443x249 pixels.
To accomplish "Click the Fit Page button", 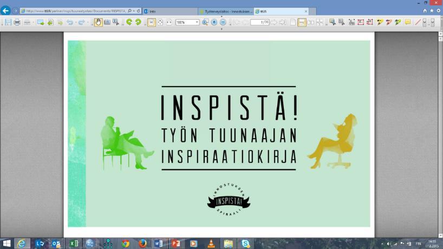I will (160, 22).
